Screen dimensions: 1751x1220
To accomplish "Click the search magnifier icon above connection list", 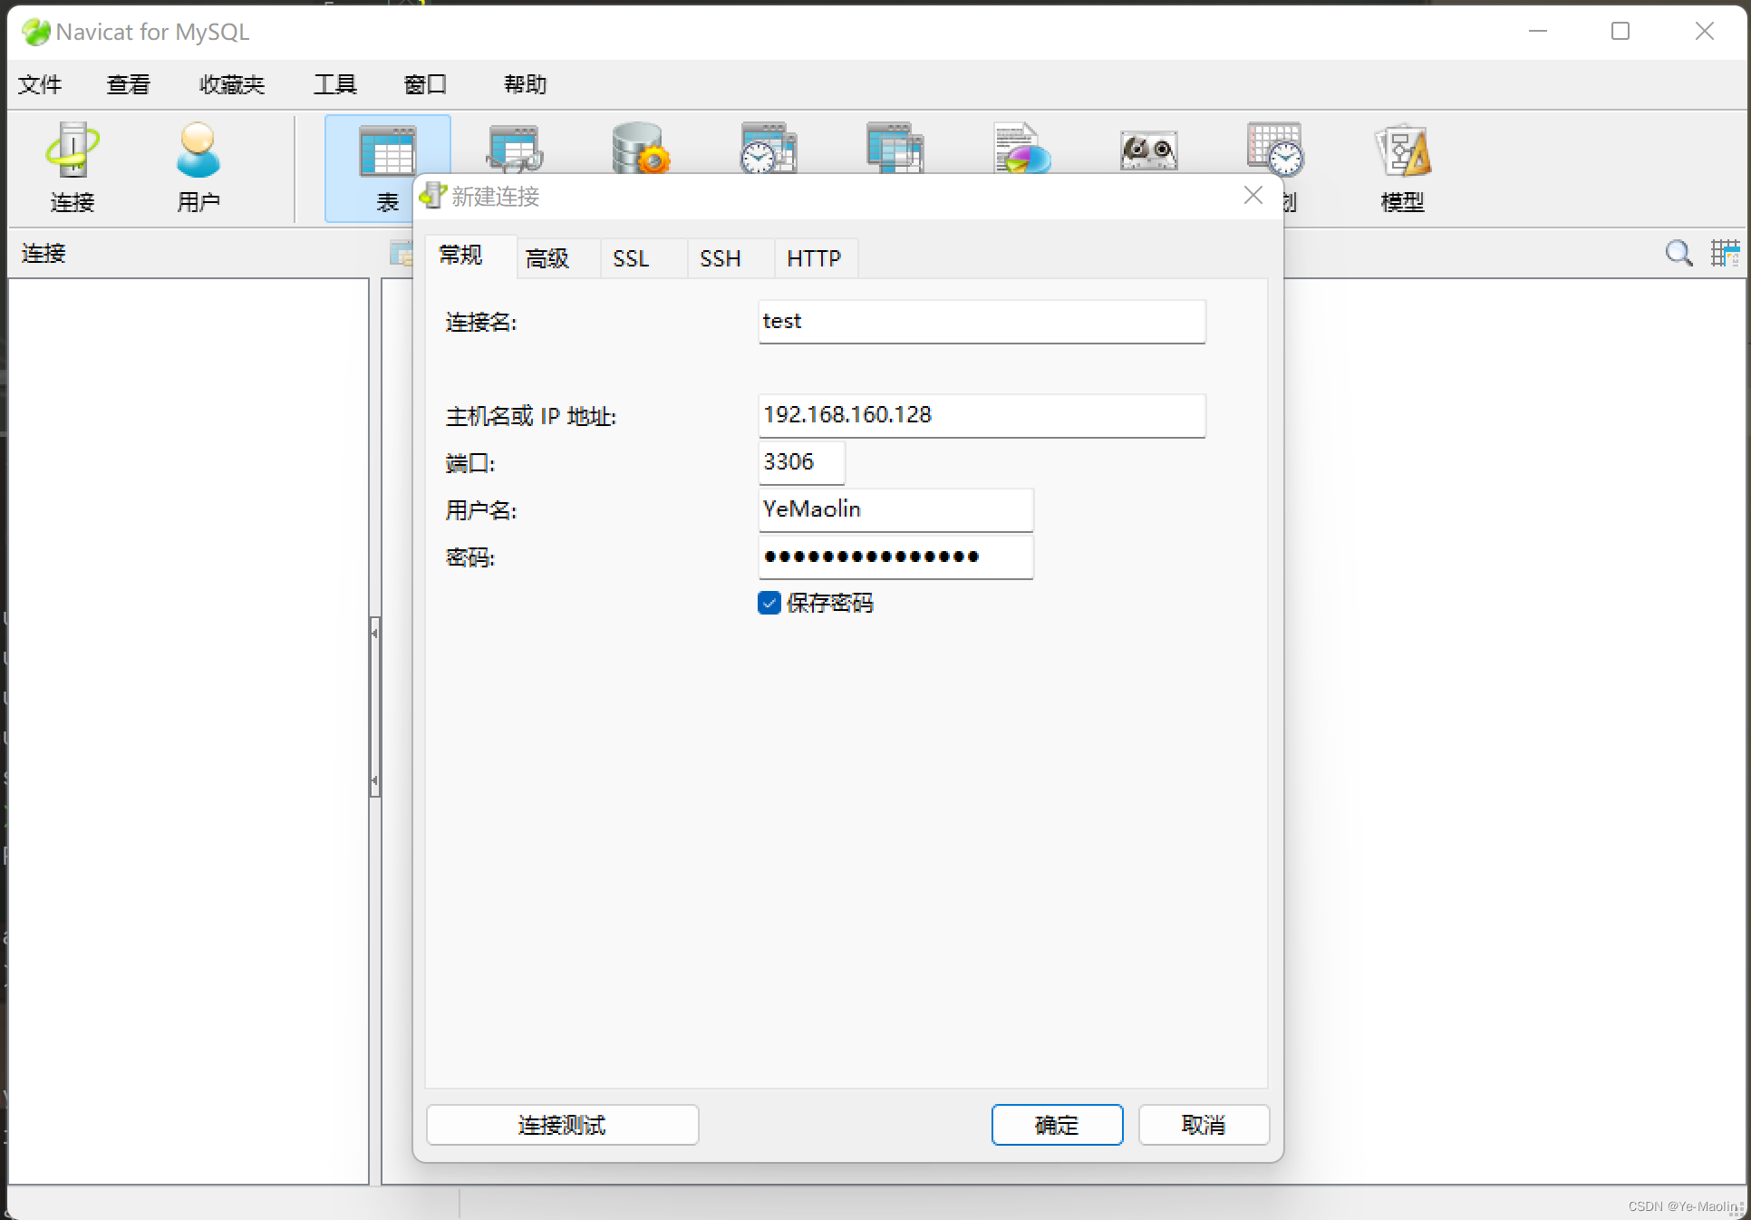I will [1678, 254].
